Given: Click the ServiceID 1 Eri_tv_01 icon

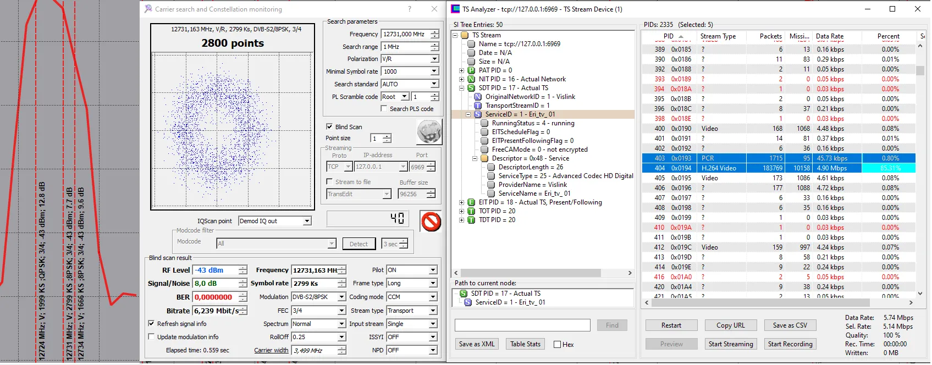Looking at the screenshot, I should click(x=478, y=114).
